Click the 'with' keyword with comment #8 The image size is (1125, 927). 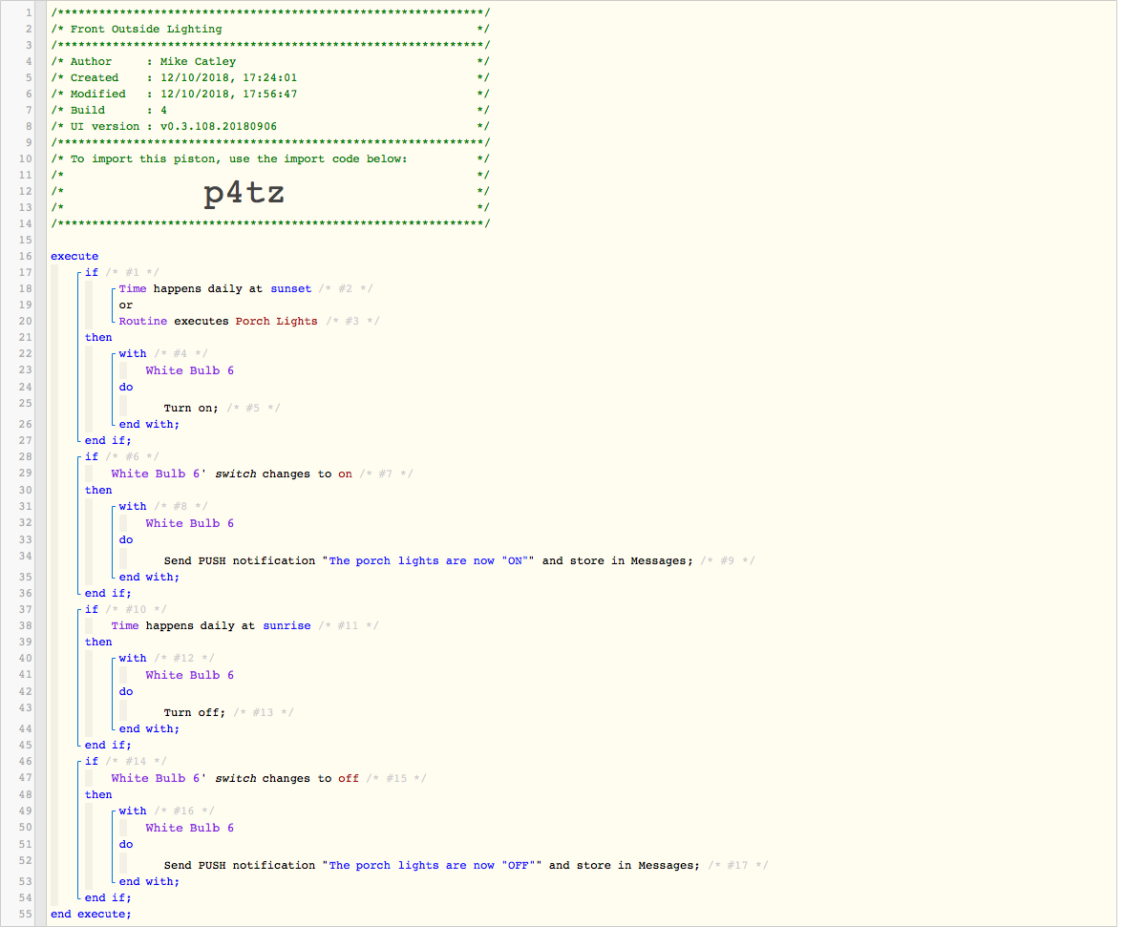133,506
